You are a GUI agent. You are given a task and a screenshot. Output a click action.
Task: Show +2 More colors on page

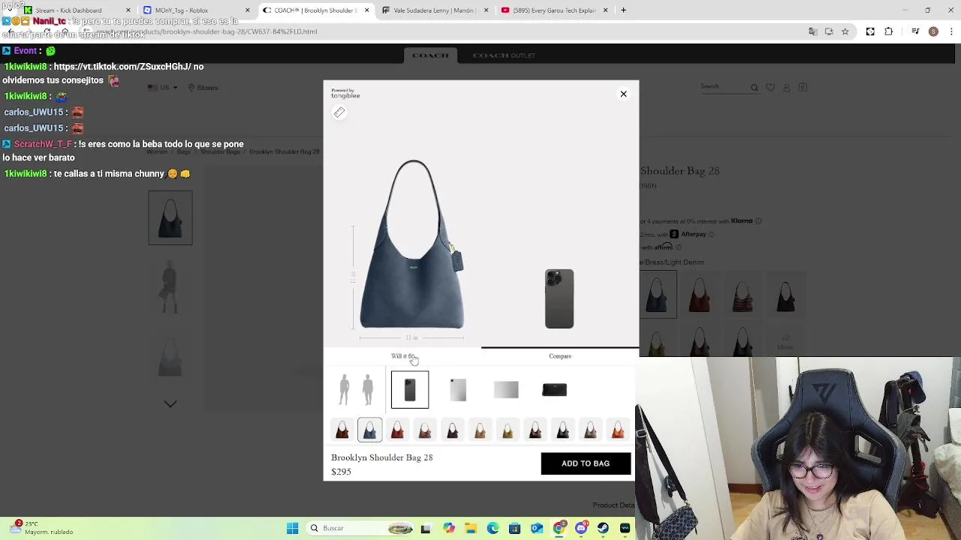[x=785, y=343]
